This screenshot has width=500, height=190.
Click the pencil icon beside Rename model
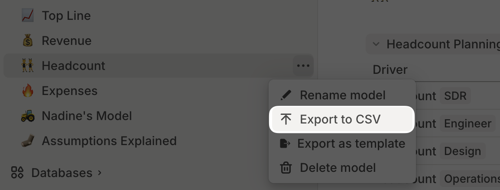pos(286,95)
